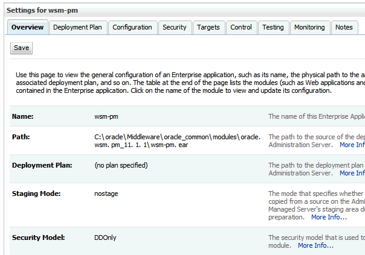Click the 'Settings for wsm-pm' heading

42,10
